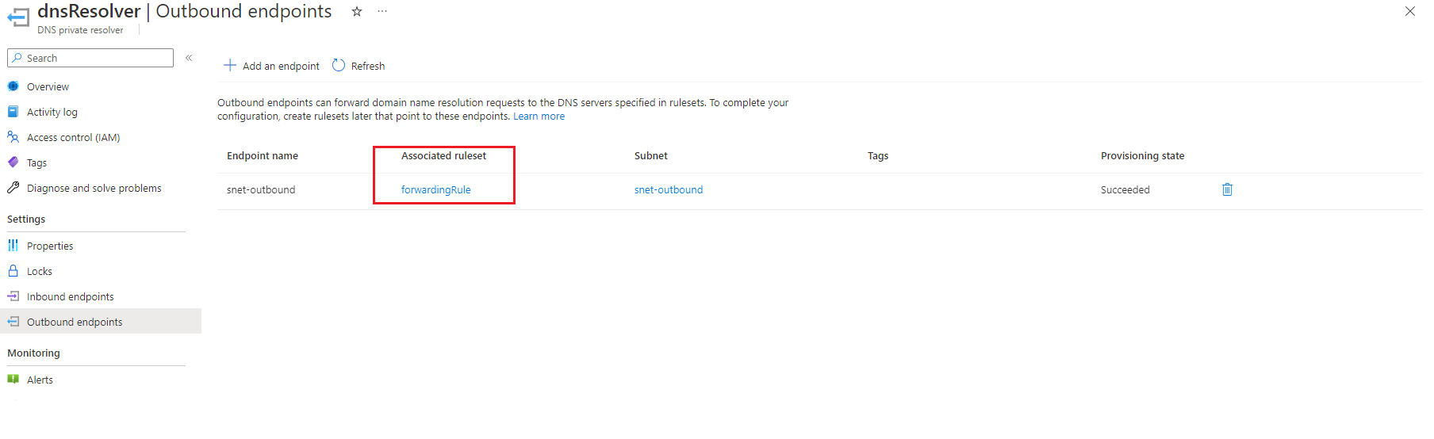Open the more options ellipsis menu
1434x439 pixels.
(382, 12)
